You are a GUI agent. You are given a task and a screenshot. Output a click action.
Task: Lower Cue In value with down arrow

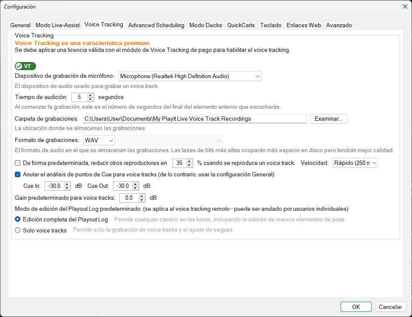(x=67, y=188)
